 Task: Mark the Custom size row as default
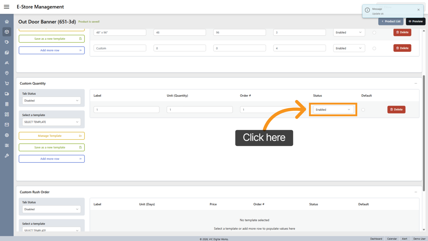pos(374,48)
